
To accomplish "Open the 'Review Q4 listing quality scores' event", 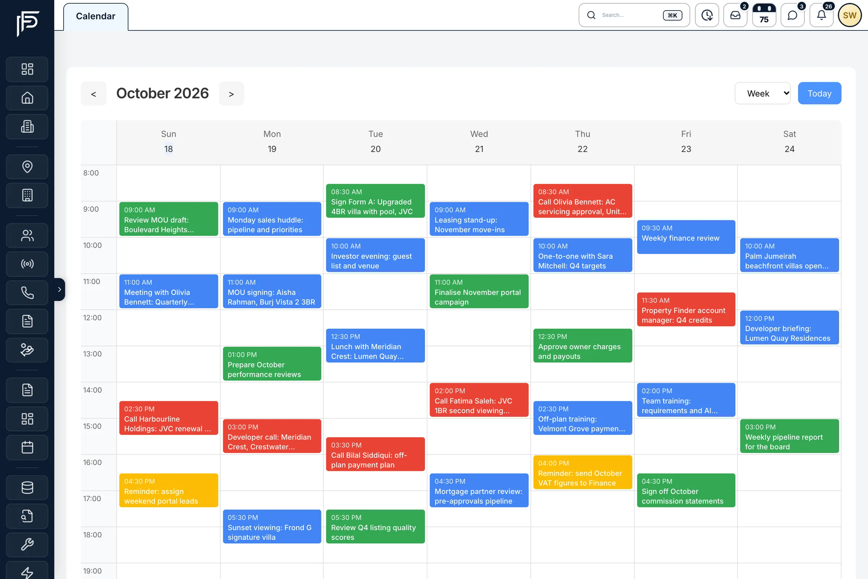I will coord(375,527).
